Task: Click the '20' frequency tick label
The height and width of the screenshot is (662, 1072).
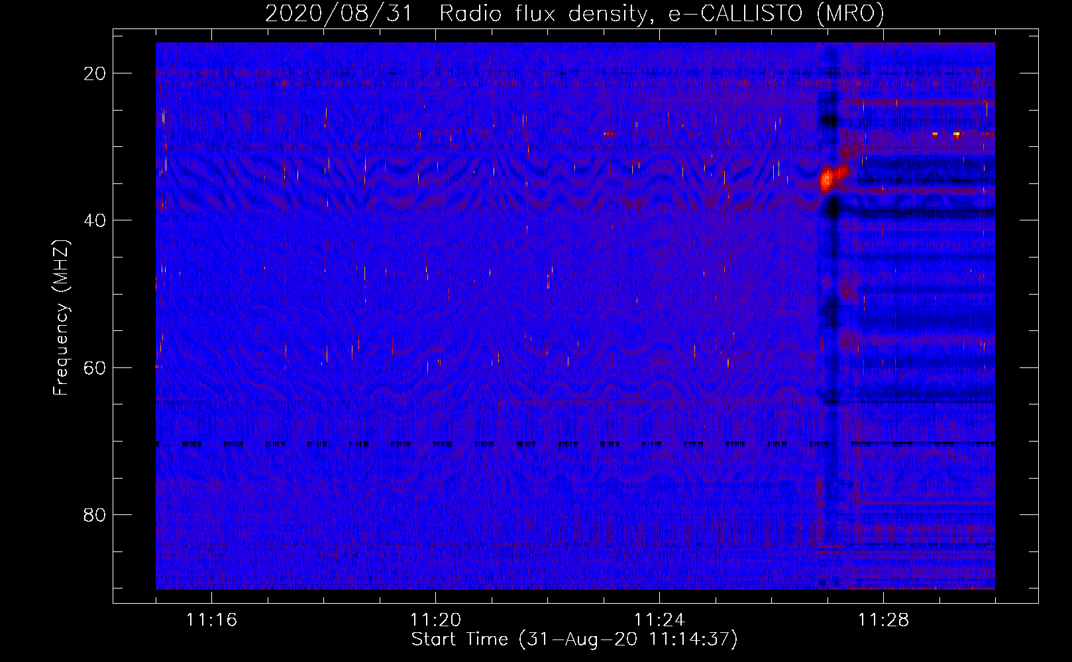Action: (x=95, y=73)
